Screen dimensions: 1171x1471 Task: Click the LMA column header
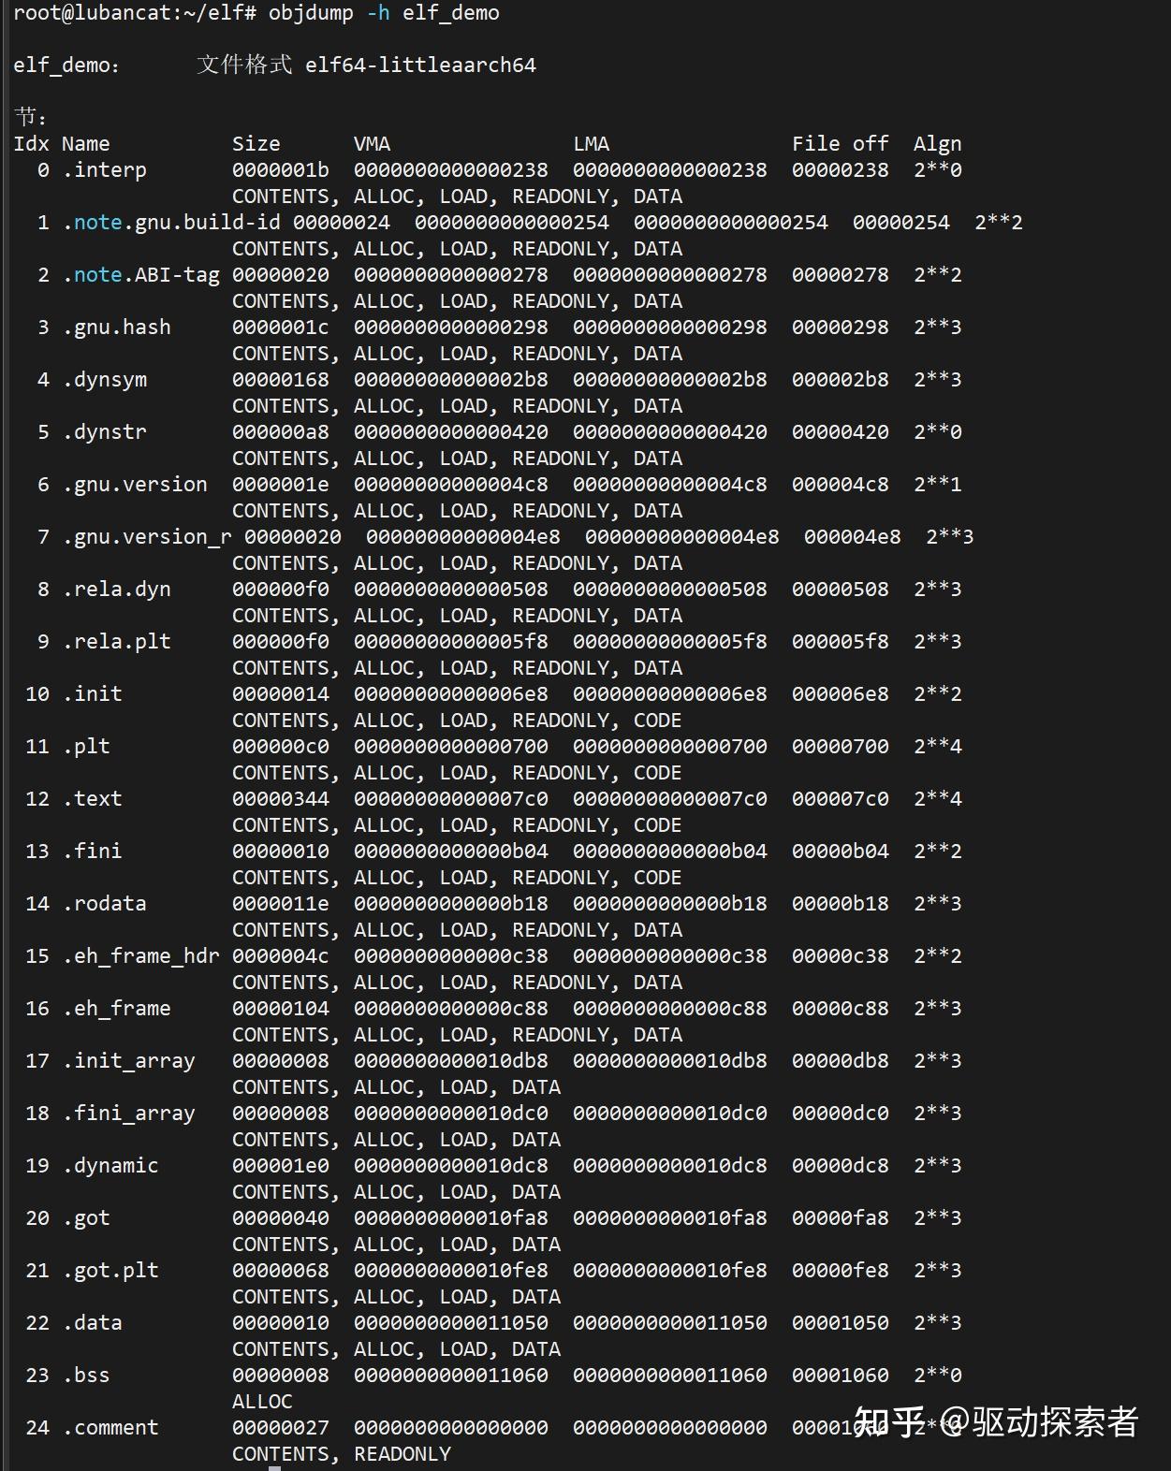[591, 144]
